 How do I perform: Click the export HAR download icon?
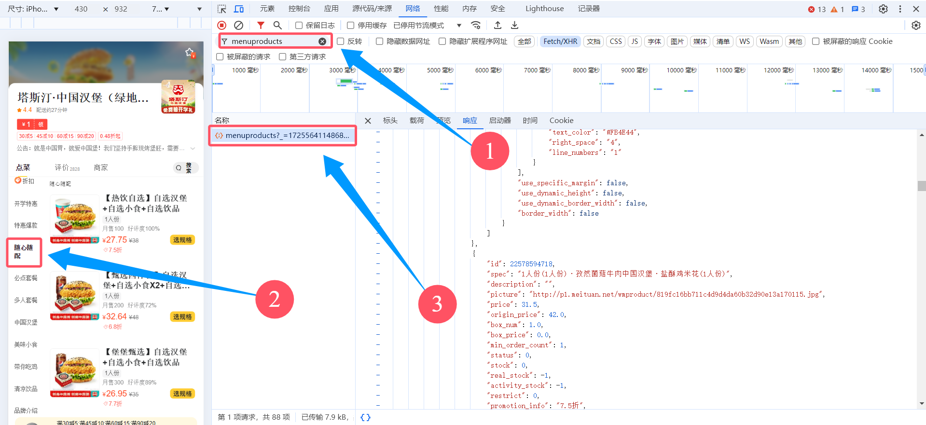(515, 25)
